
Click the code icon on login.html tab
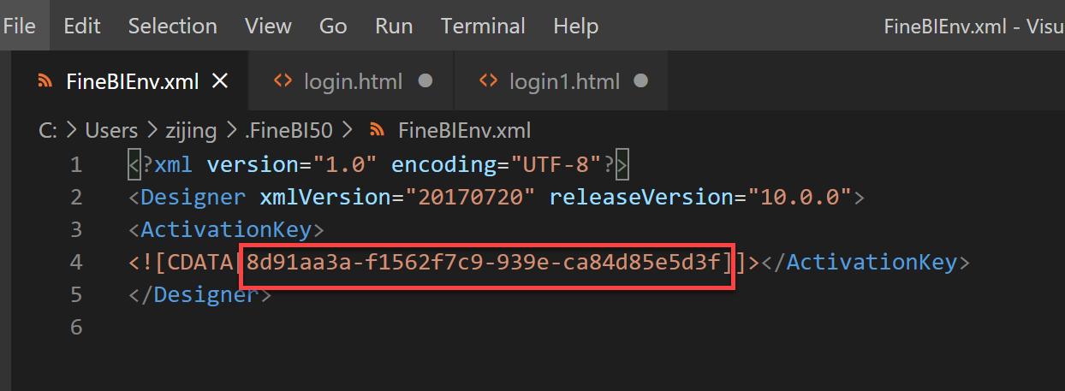283,81
